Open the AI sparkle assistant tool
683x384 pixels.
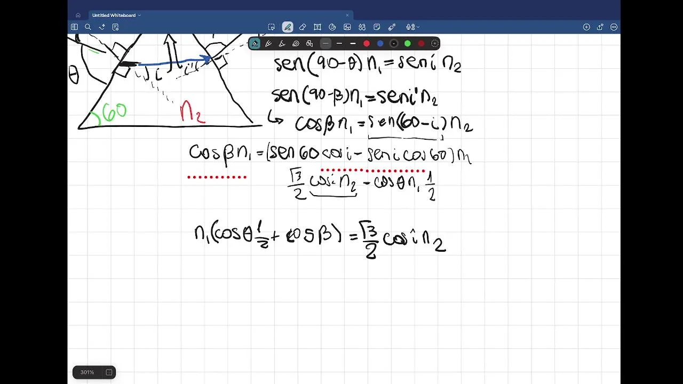coord(101,27)
